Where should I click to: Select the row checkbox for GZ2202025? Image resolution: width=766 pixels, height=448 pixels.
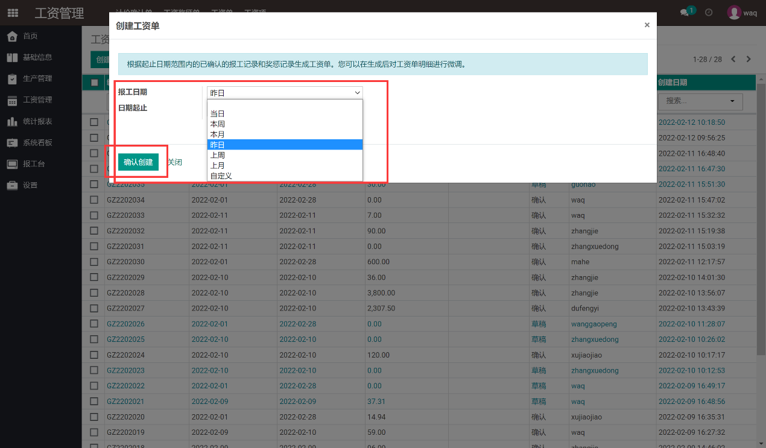click(94, 339)
